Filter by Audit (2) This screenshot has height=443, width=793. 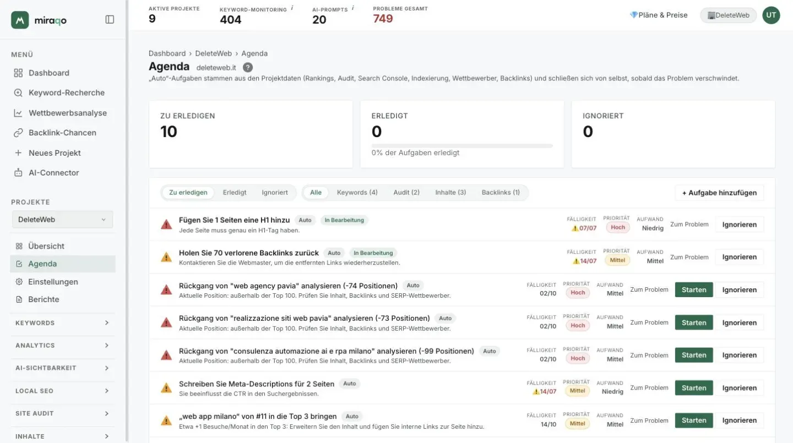(406, 193)
